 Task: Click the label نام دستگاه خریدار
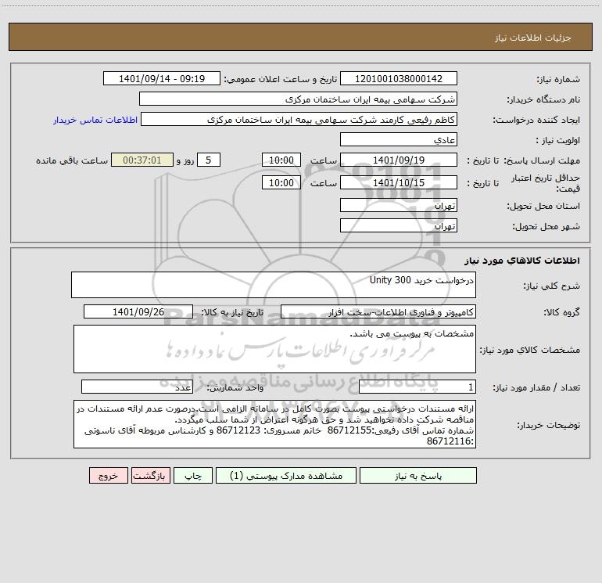point(543,99)
